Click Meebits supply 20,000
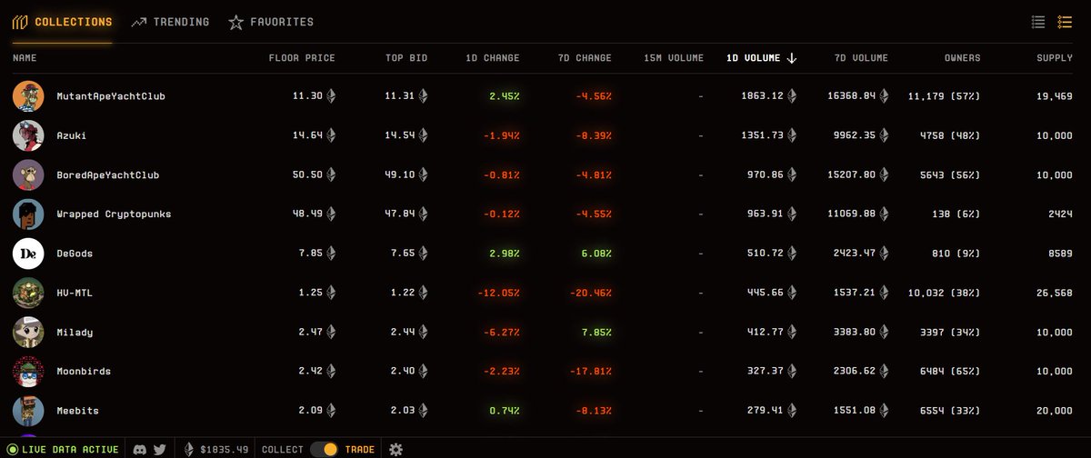Screen dimensions: 1091x458 [1055, 411]
